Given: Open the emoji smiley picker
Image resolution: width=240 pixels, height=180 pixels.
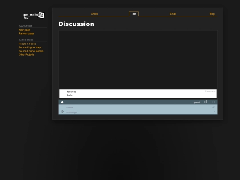Looking at the screenshot, I should (x=62, y=112).
